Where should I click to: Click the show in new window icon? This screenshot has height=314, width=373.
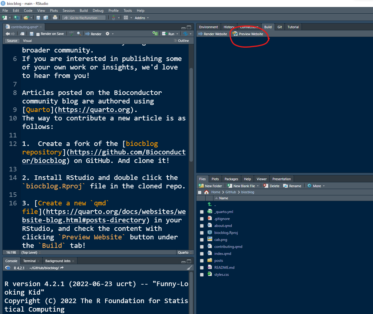coord(22,34)
